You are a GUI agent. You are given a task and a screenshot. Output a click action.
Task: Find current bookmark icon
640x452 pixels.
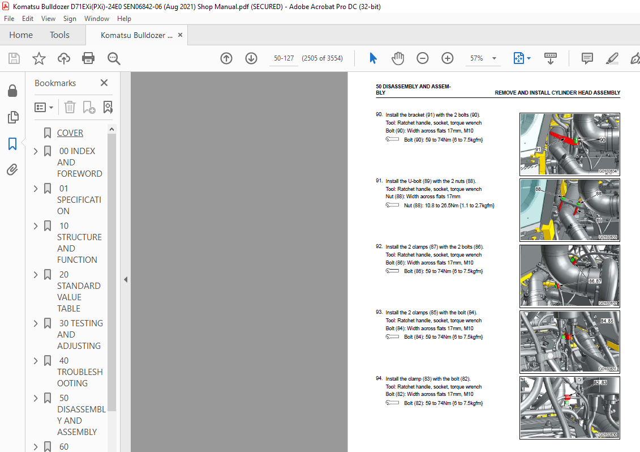108,107
